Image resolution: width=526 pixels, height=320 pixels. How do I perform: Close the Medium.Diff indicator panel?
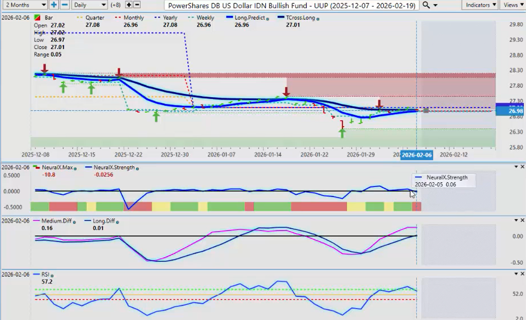(522, 220)
